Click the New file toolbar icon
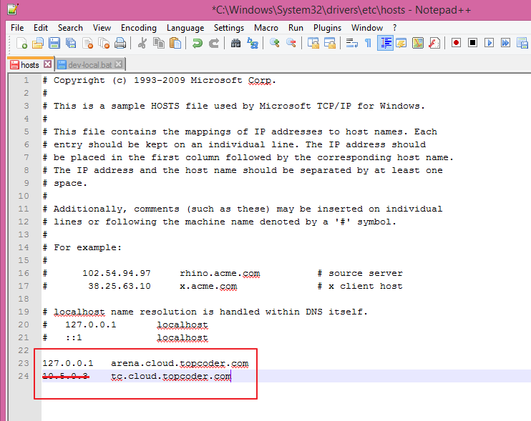Viewport: 531px width, 421px height. tap(22, 43)
